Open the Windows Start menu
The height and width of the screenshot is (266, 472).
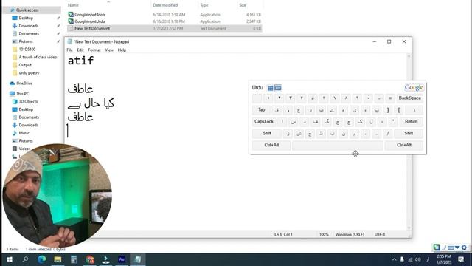(10, 259)
